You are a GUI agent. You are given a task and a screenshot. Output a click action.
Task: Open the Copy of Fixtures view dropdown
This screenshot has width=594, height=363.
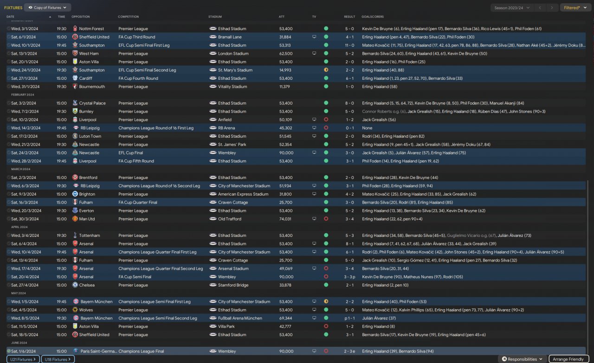(x=48, y=7)
